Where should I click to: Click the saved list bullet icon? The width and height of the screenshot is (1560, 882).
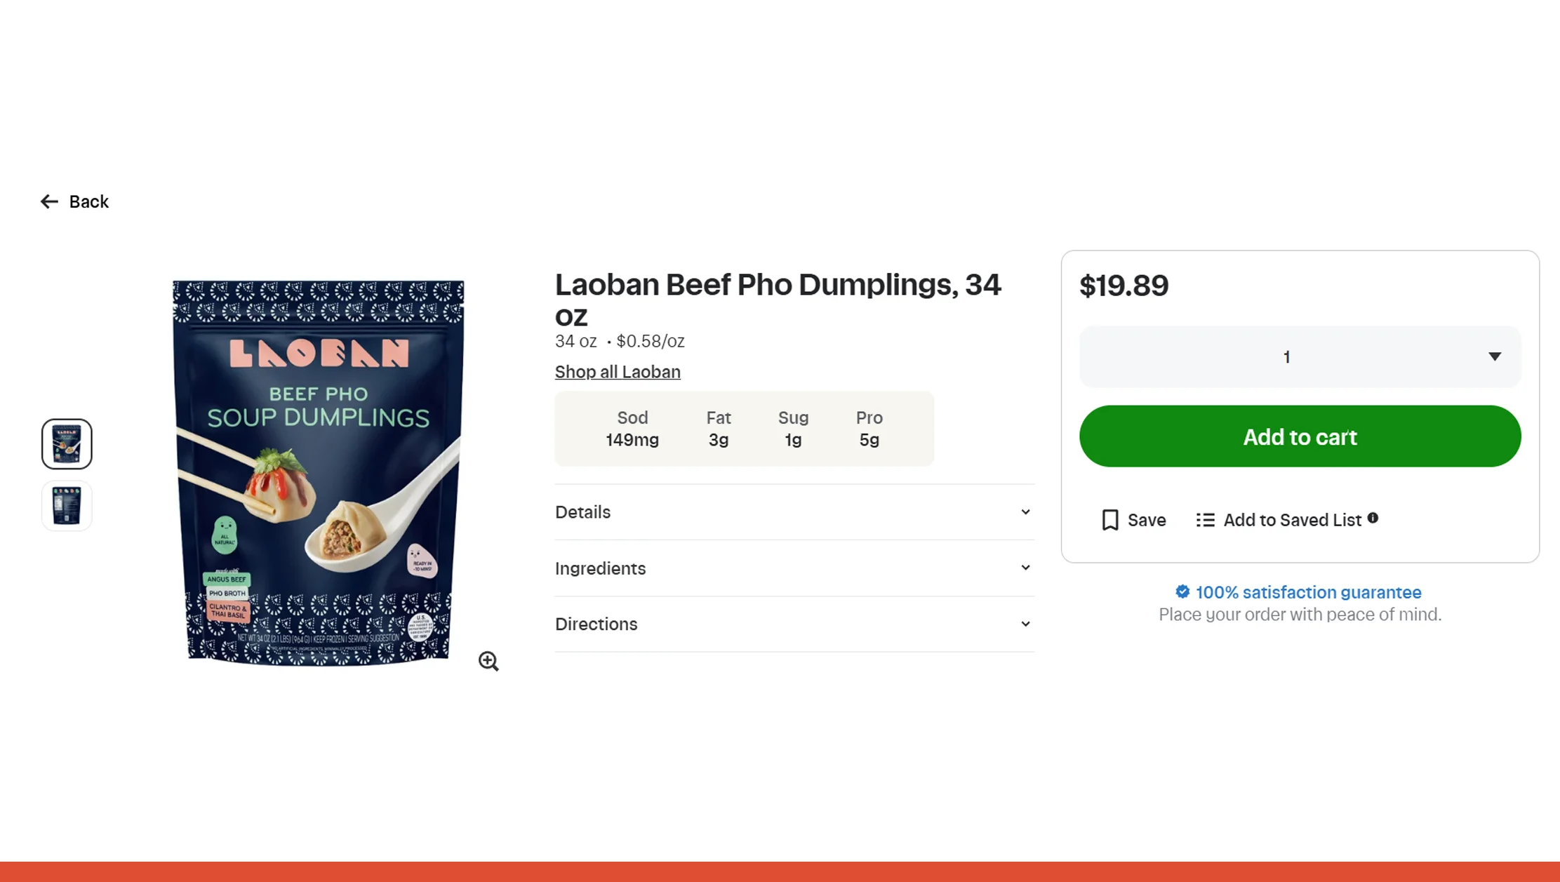pos(1206,520)
